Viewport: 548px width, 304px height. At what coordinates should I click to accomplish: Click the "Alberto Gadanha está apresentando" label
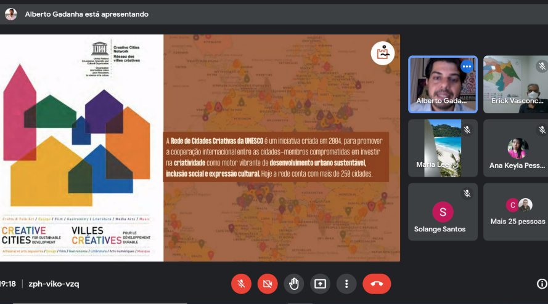click(x=86, y=14)
